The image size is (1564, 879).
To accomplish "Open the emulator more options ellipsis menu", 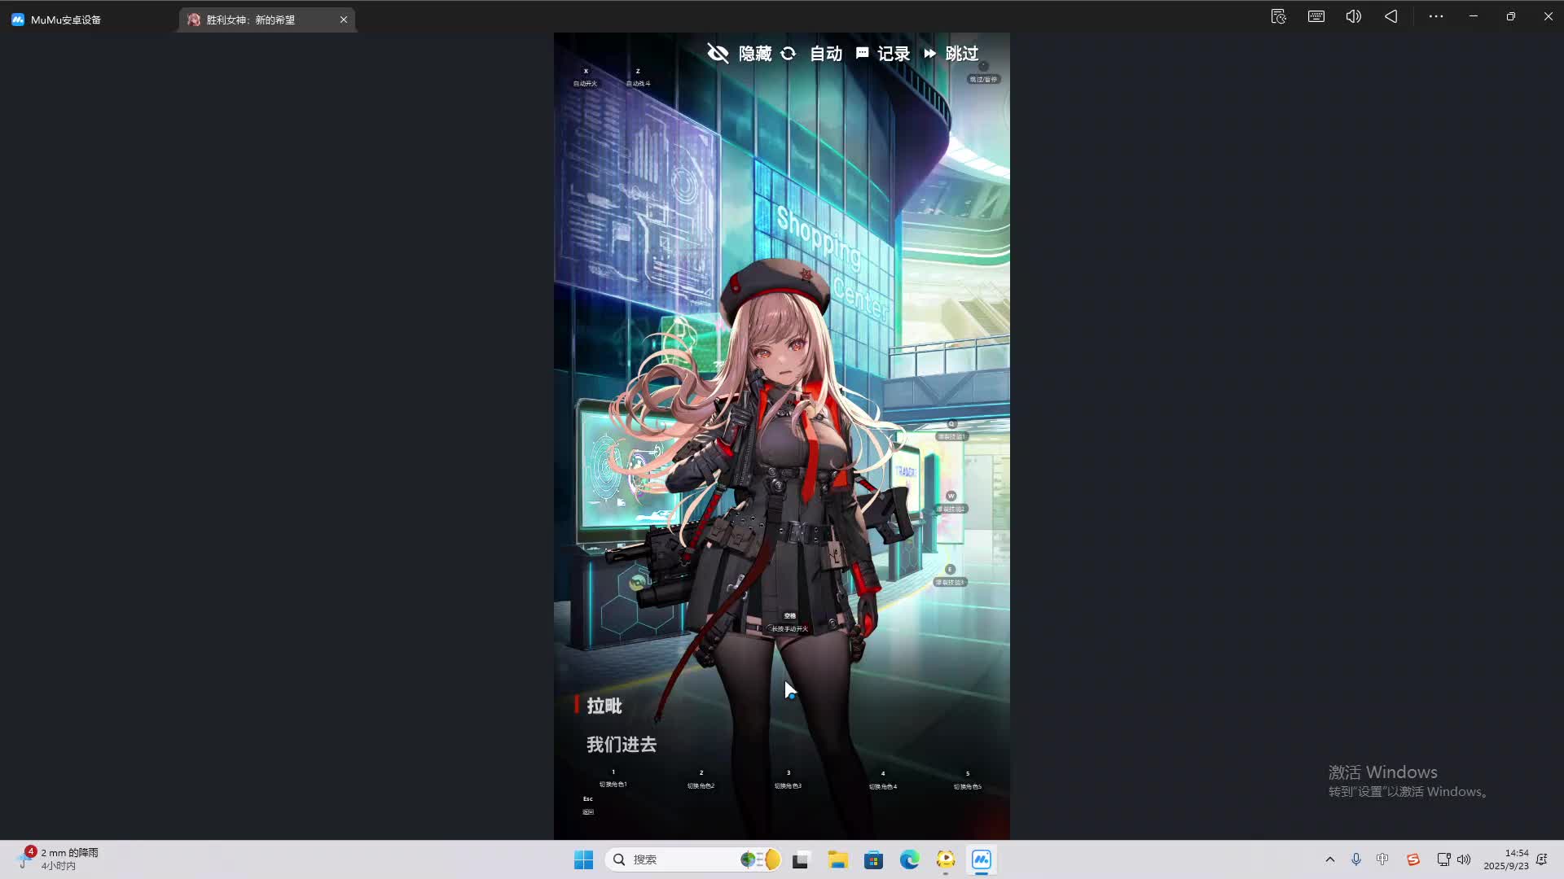I will 1435,16.
